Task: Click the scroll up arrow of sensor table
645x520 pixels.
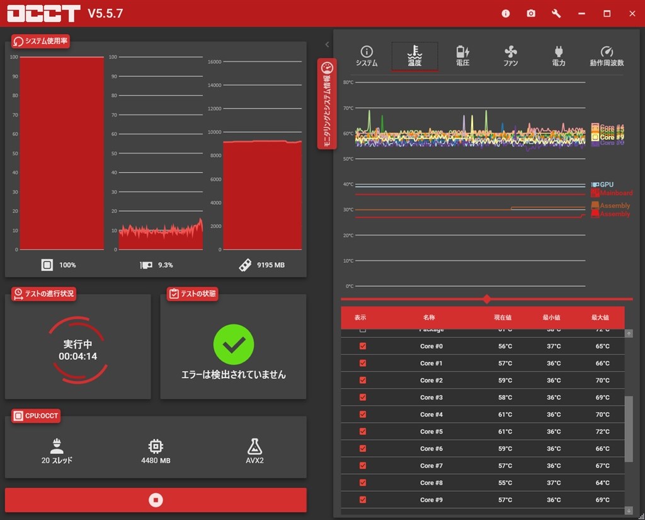Action: coord(629,333)
